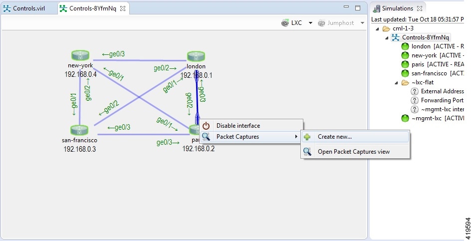Image resolution: width=472 pixels, height=241 pixels.
Task: Click the question icon beside External Address
Action: [x=415, y=91]
